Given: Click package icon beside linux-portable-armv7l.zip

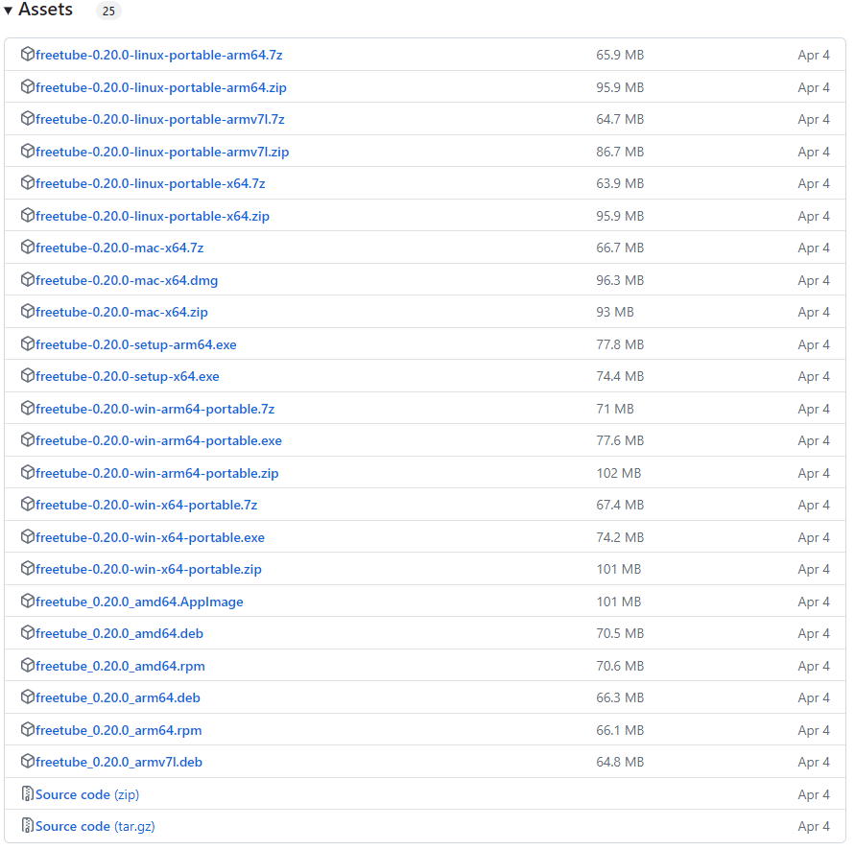Looking at the screenshot, I should [x=27, y=151].
